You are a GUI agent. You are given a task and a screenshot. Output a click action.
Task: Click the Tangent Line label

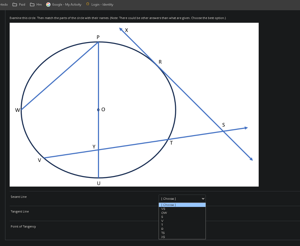(20, 211)
